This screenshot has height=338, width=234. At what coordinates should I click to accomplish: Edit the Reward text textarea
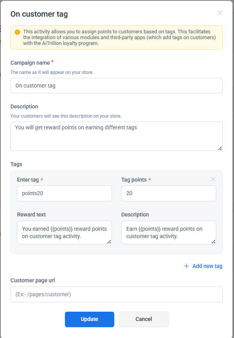64,232
